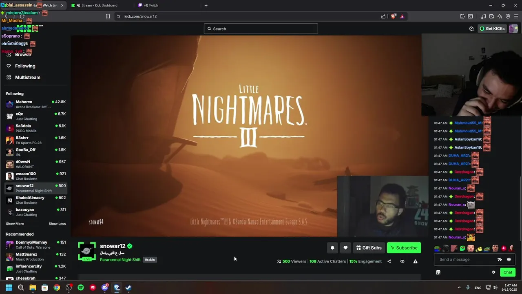The image size is (522, 294).
Task: Click the green Chat send button
Action: [508, 272]
